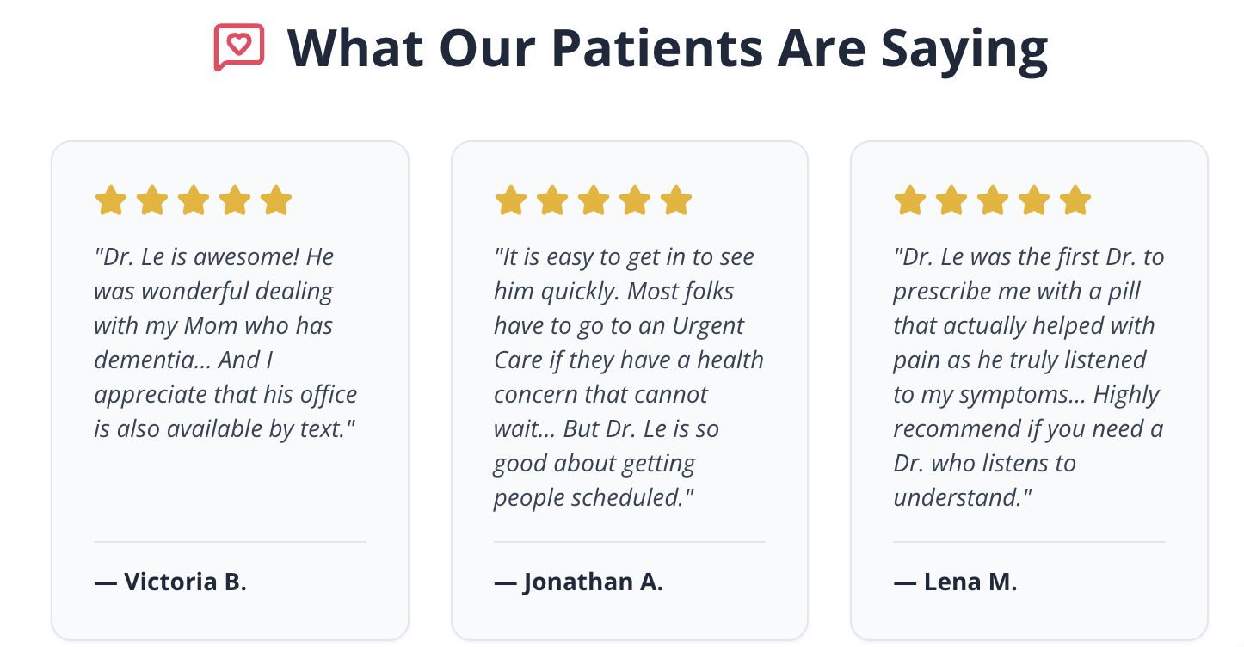Image resolution: width=1244 pixels, height=647 pixels.
Task: Click the "Dr. Le is awesome" testimonial text
Action: [225, 342]
